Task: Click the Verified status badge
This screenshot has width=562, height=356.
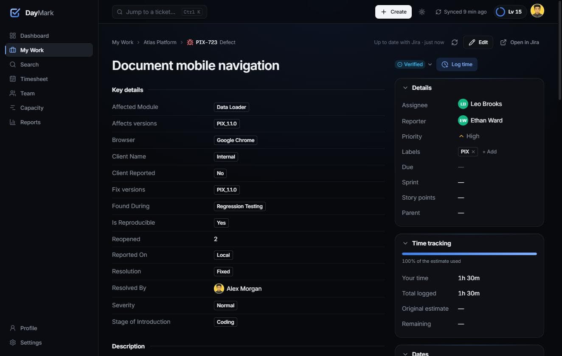Action: click(x=410, y=64)
